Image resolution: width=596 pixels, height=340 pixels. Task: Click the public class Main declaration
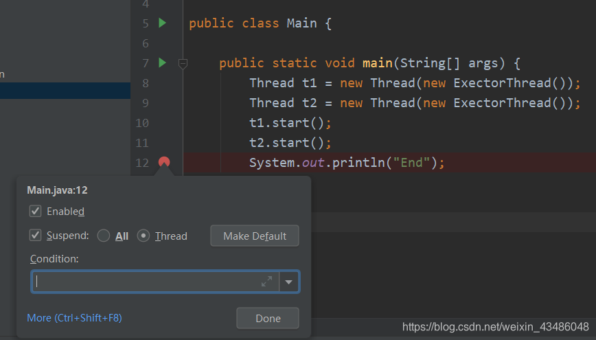(x=260, y=23)
